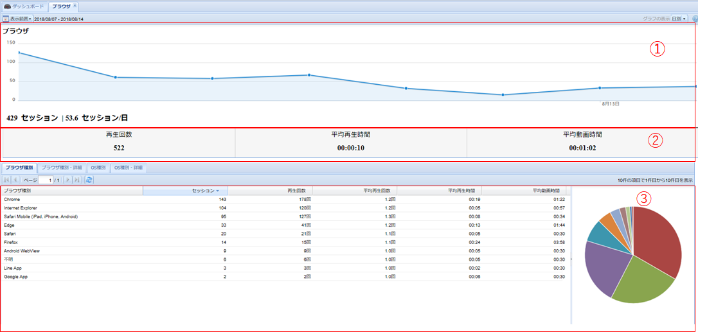Screen dimensions: 707x332
Task: Click the refresh icon in paging toolbar
Action: (x=89, y=180)
